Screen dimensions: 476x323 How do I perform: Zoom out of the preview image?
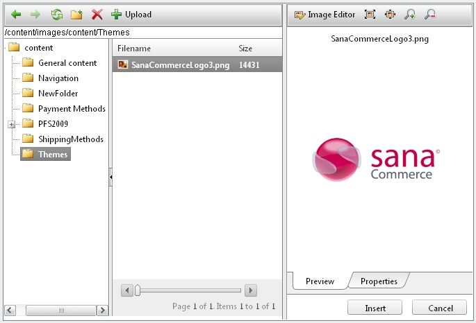click(430, 15)
